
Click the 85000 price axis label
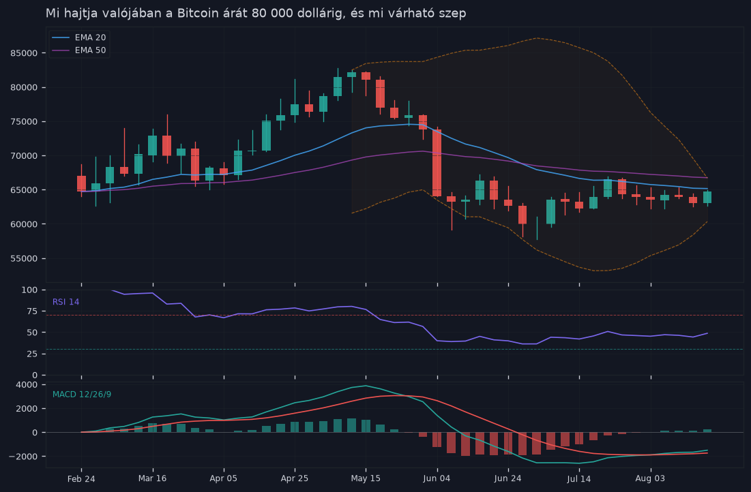(x=24, y=53)
